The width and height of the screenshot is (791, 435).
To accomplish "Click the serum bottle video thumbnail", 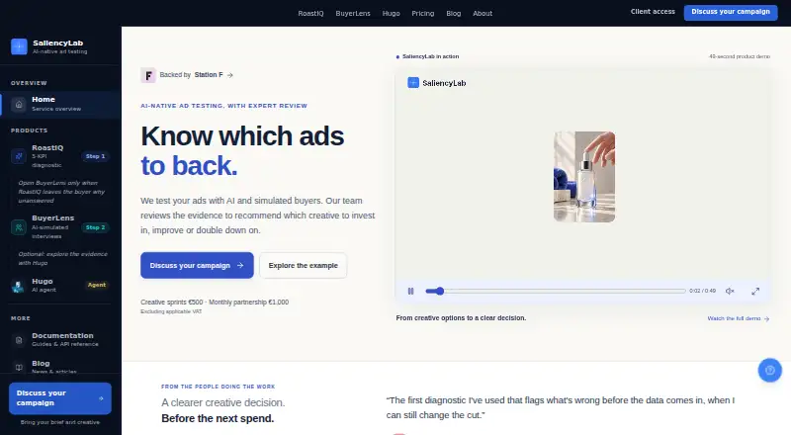I will pyautogui.click(x=584, y=177).
